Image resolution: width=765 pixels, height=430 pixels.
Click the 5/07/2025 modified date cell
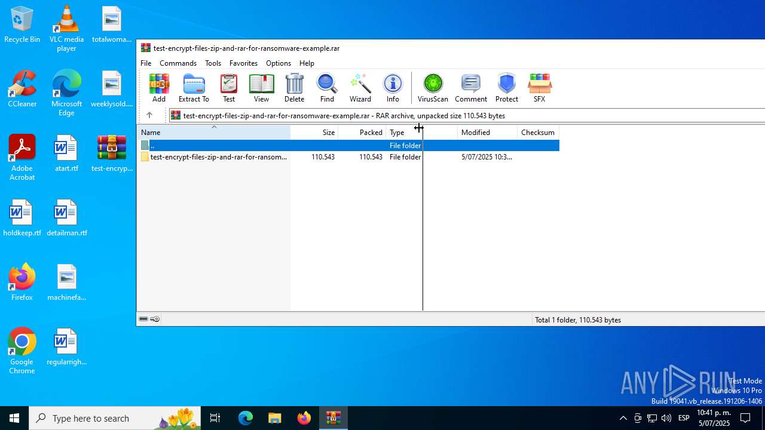pyautogui.click(x=486, y=156)
